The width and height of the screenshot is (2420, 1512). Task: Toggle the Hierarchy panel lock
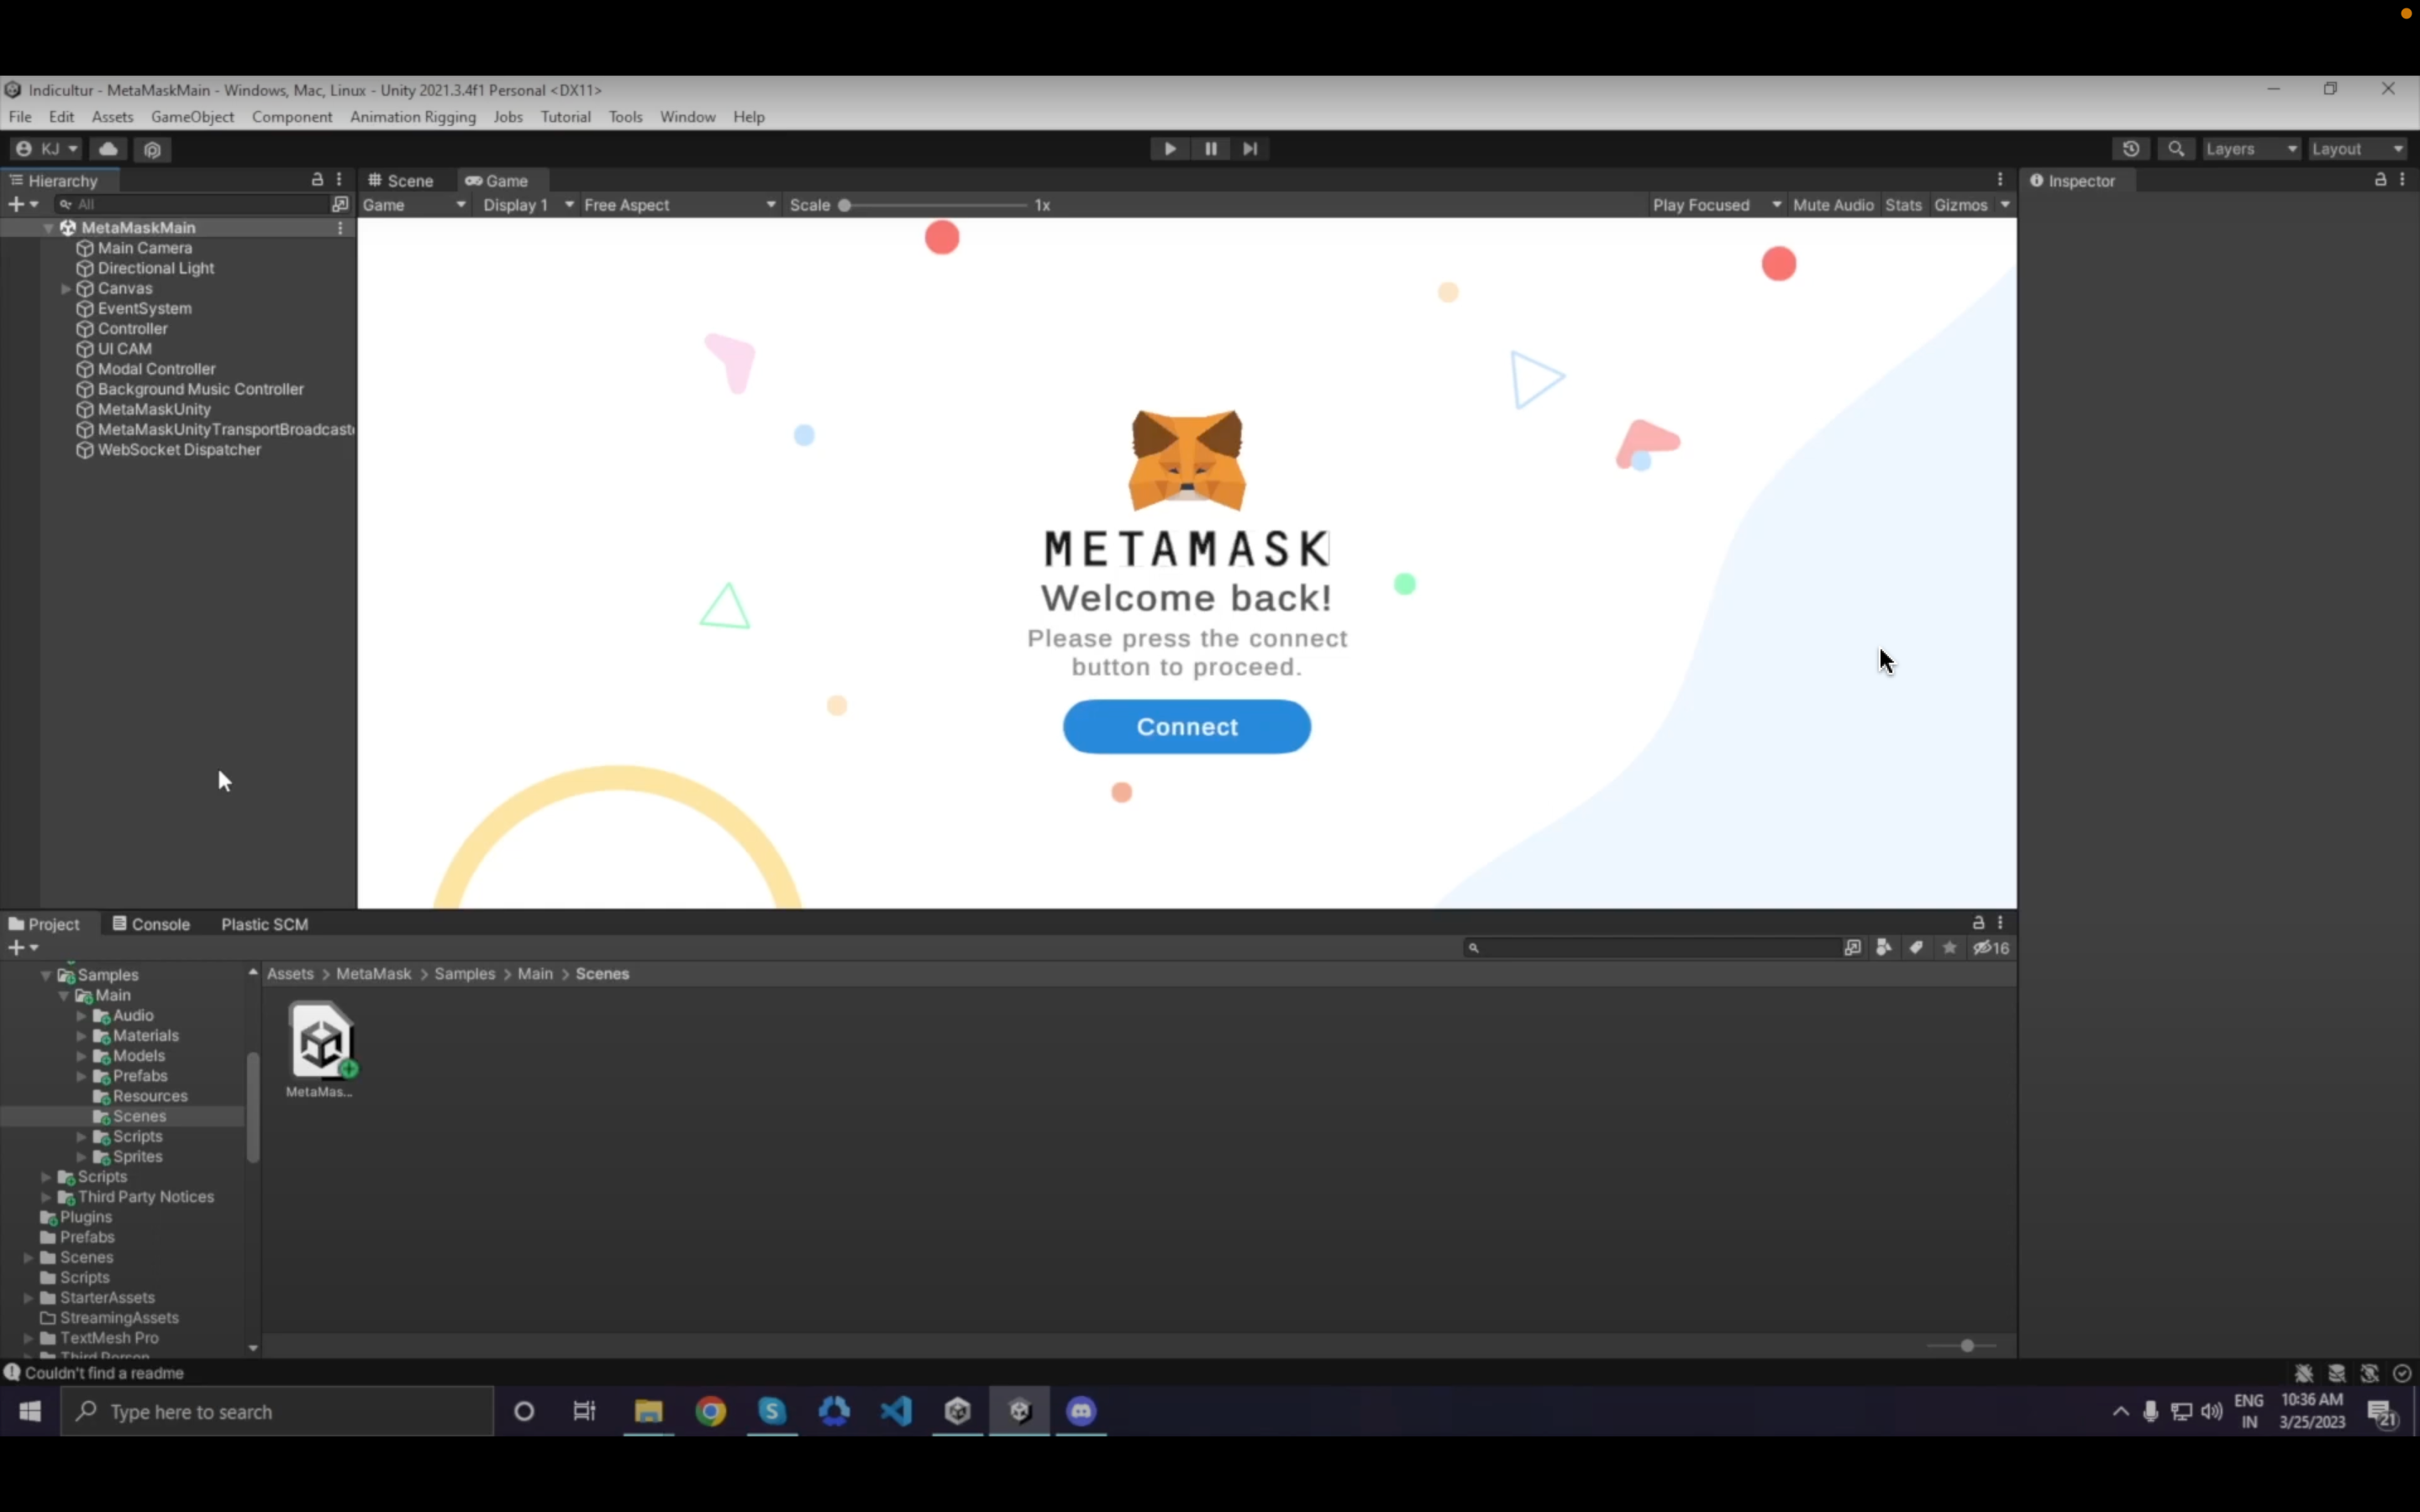tap(317, 180)
